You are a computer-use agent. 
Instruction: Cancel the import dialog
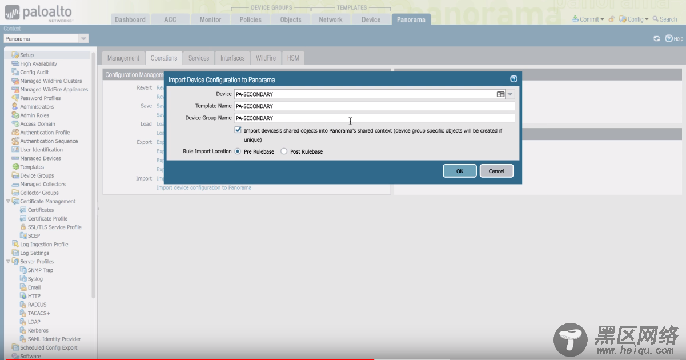(496, 171)
